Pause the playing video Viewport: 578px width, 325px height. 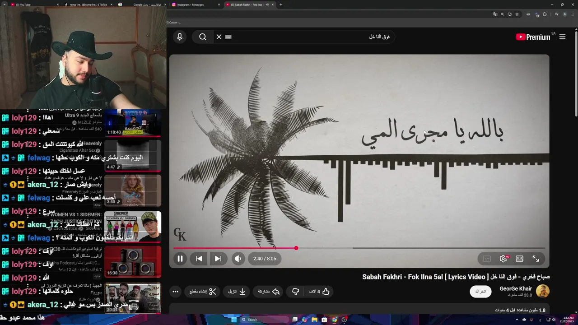tap(180, 259)
